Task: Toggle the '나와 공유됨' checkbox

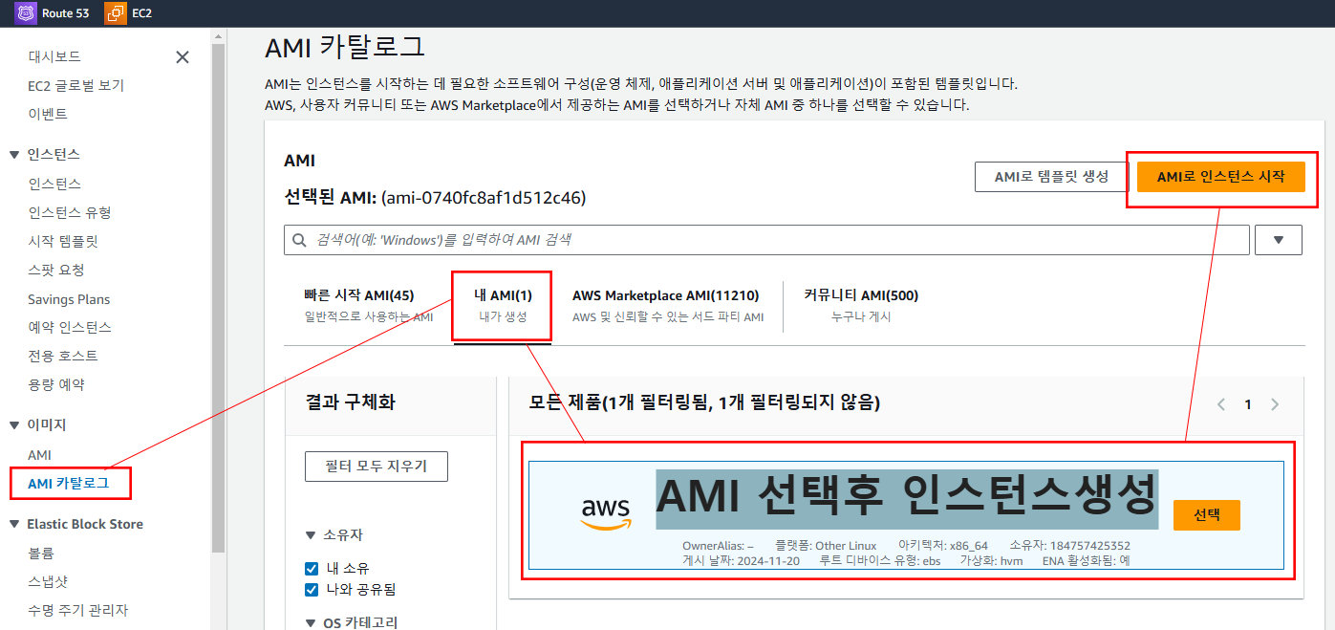Action: pos(312,589)
